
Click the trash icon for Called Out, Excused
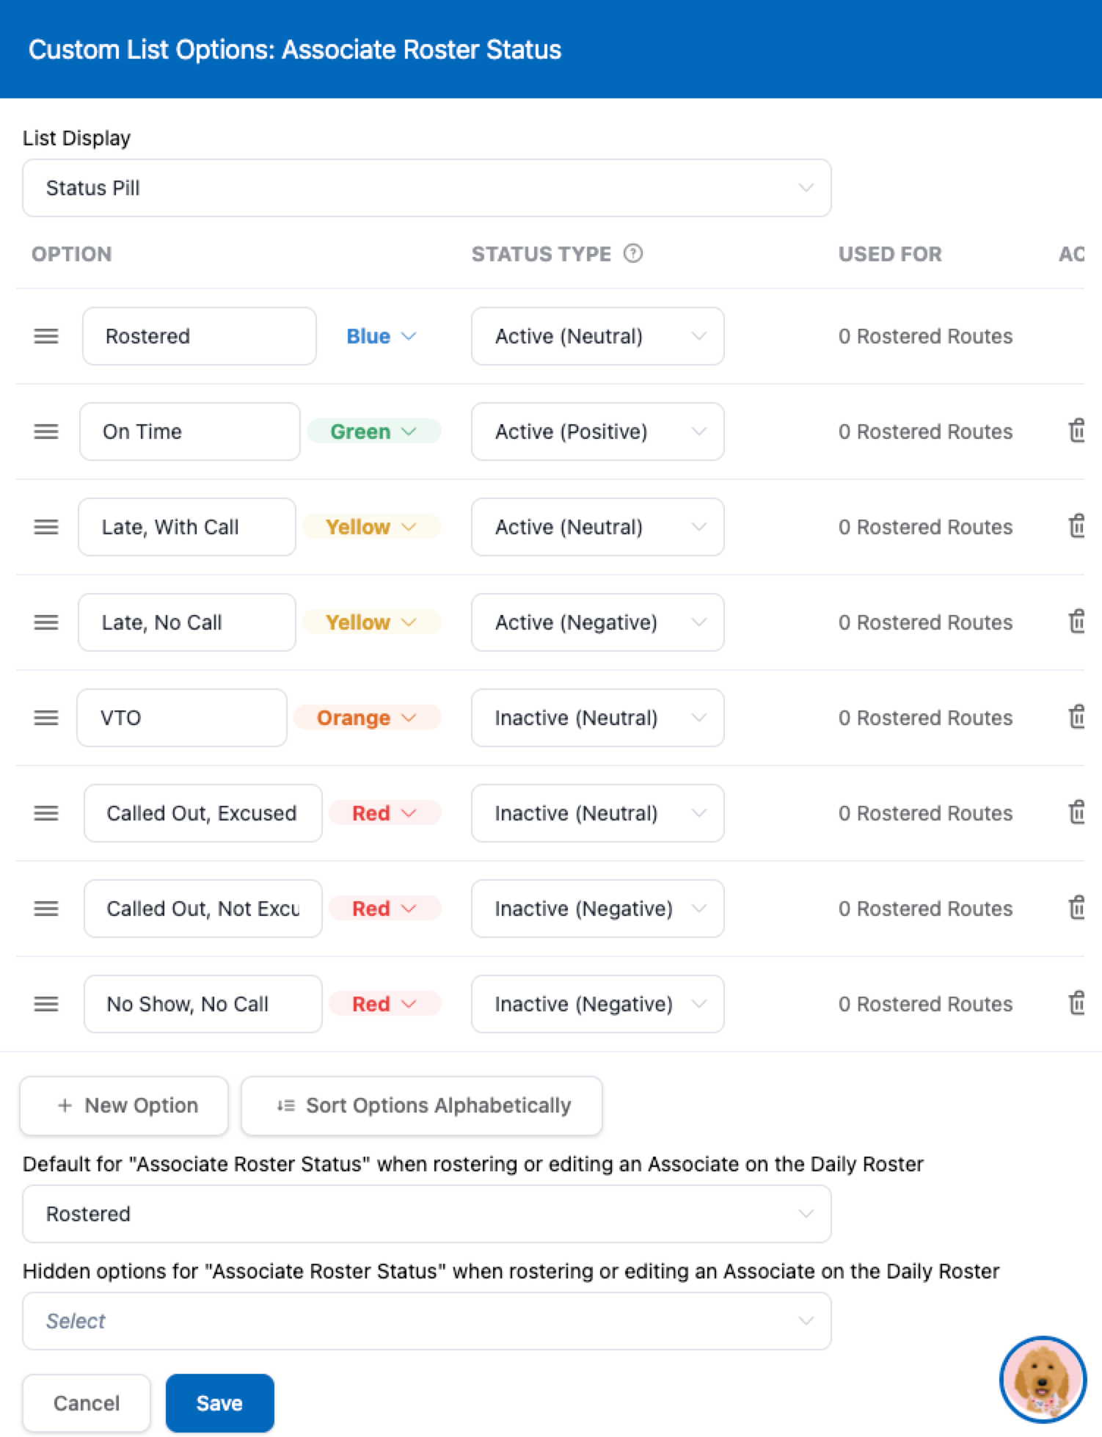pos(1076,812)
